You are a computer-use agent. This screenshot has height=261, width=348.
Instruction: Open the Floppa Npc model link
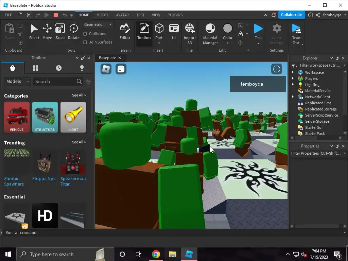[44, 179]
